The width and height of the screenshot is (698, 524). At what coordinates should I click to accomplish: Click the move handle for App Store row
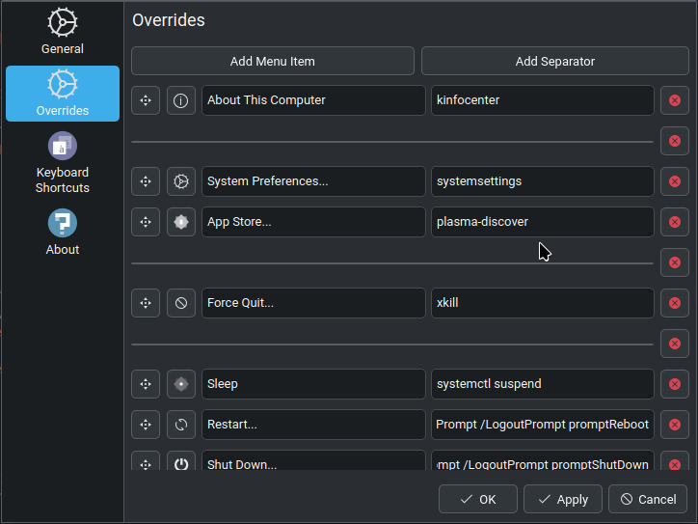tap(146, 222)
